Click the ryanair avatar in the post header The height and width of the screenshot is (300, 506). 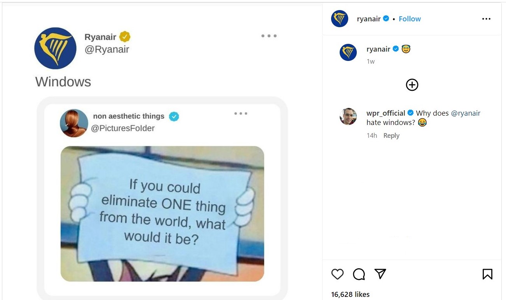pos(340,19)
